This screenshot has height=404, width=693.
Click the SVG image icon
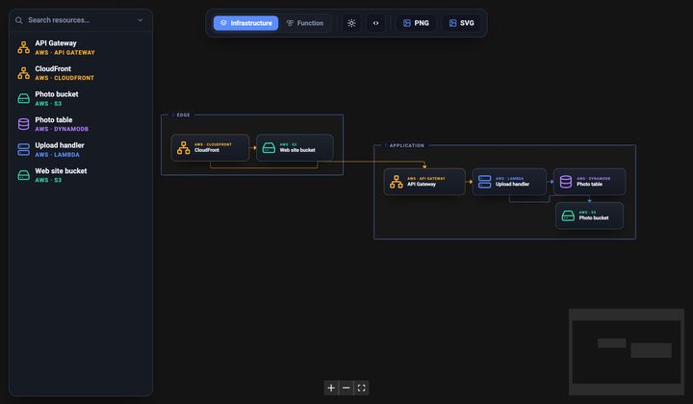452,23
